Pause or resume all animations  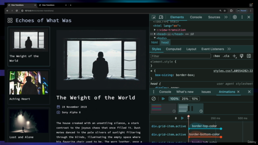163,99
